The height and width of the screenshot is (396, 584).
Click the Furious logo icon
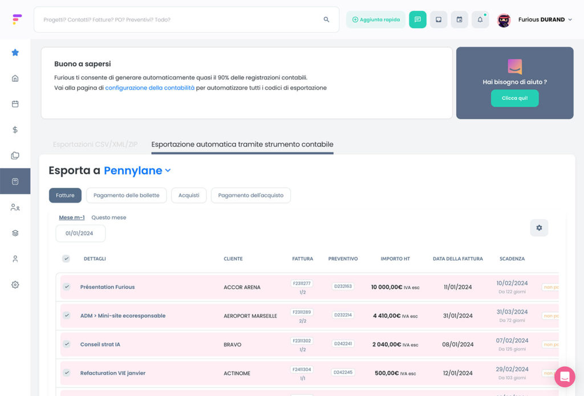click(x=17, y=19)
